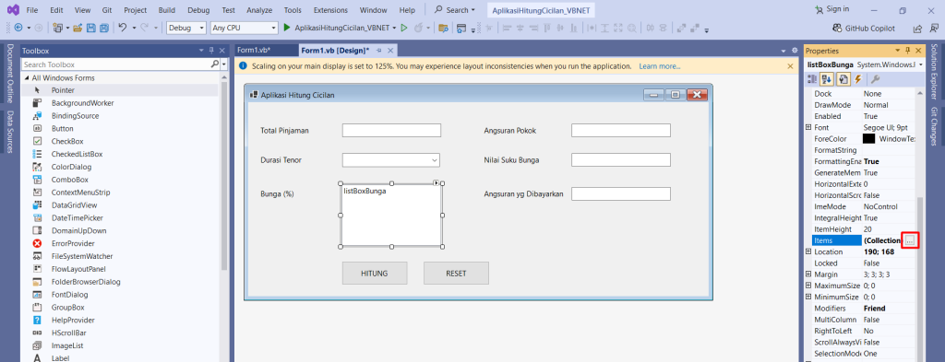Click the Share icon beside GitHub Copilot
Image resolution: width=945 pixels, height=362 pixels.
click(x=917, y=29)
